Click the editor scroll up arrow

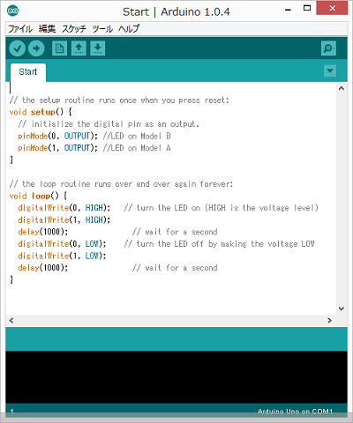342,88
